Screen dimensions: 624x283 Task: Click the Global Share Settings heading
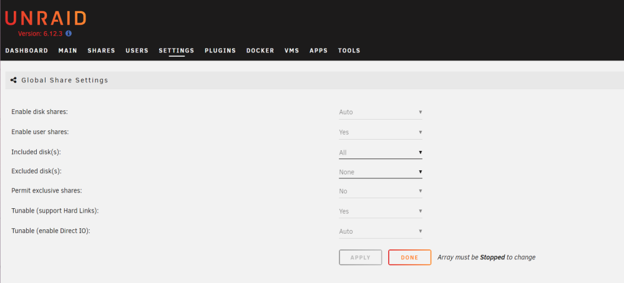tap(65, 80)
